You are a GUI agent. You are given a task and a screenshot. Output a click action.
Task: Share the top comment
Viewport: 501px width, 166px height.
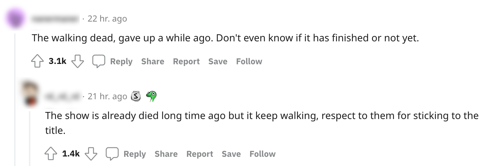pyautogui.click(x=152, y=62)
